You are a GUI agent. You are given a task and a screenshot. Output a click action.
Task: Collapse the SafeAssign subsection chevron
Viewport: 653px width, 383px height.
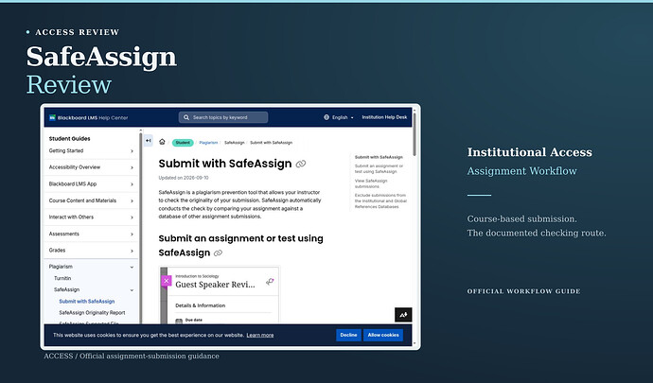[132, 290]
